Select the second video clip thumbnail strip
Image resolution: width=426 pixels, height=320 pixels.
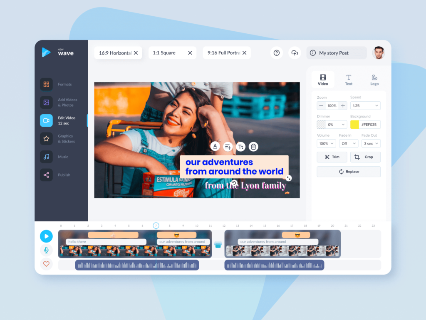pos(282,251)
